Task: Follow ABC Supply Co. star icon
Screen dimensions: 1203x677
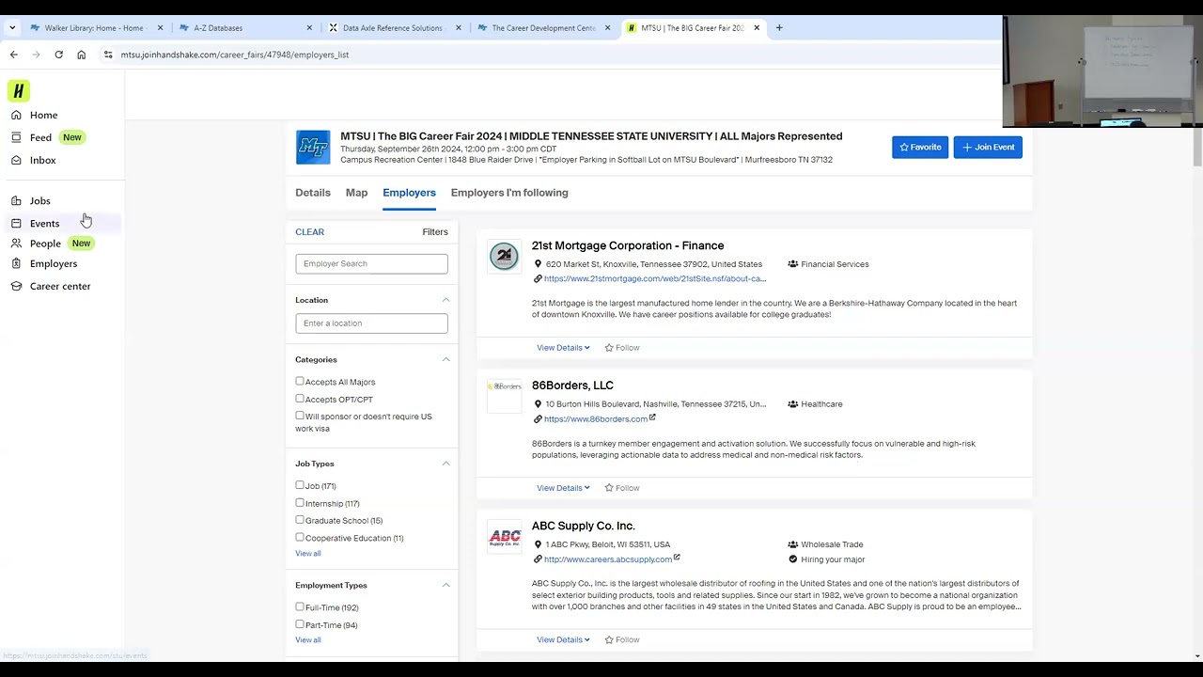Action: [609, 640]
